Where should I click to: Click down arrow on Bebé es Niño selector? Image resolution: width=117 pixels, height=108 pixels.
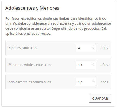(93, 48)
